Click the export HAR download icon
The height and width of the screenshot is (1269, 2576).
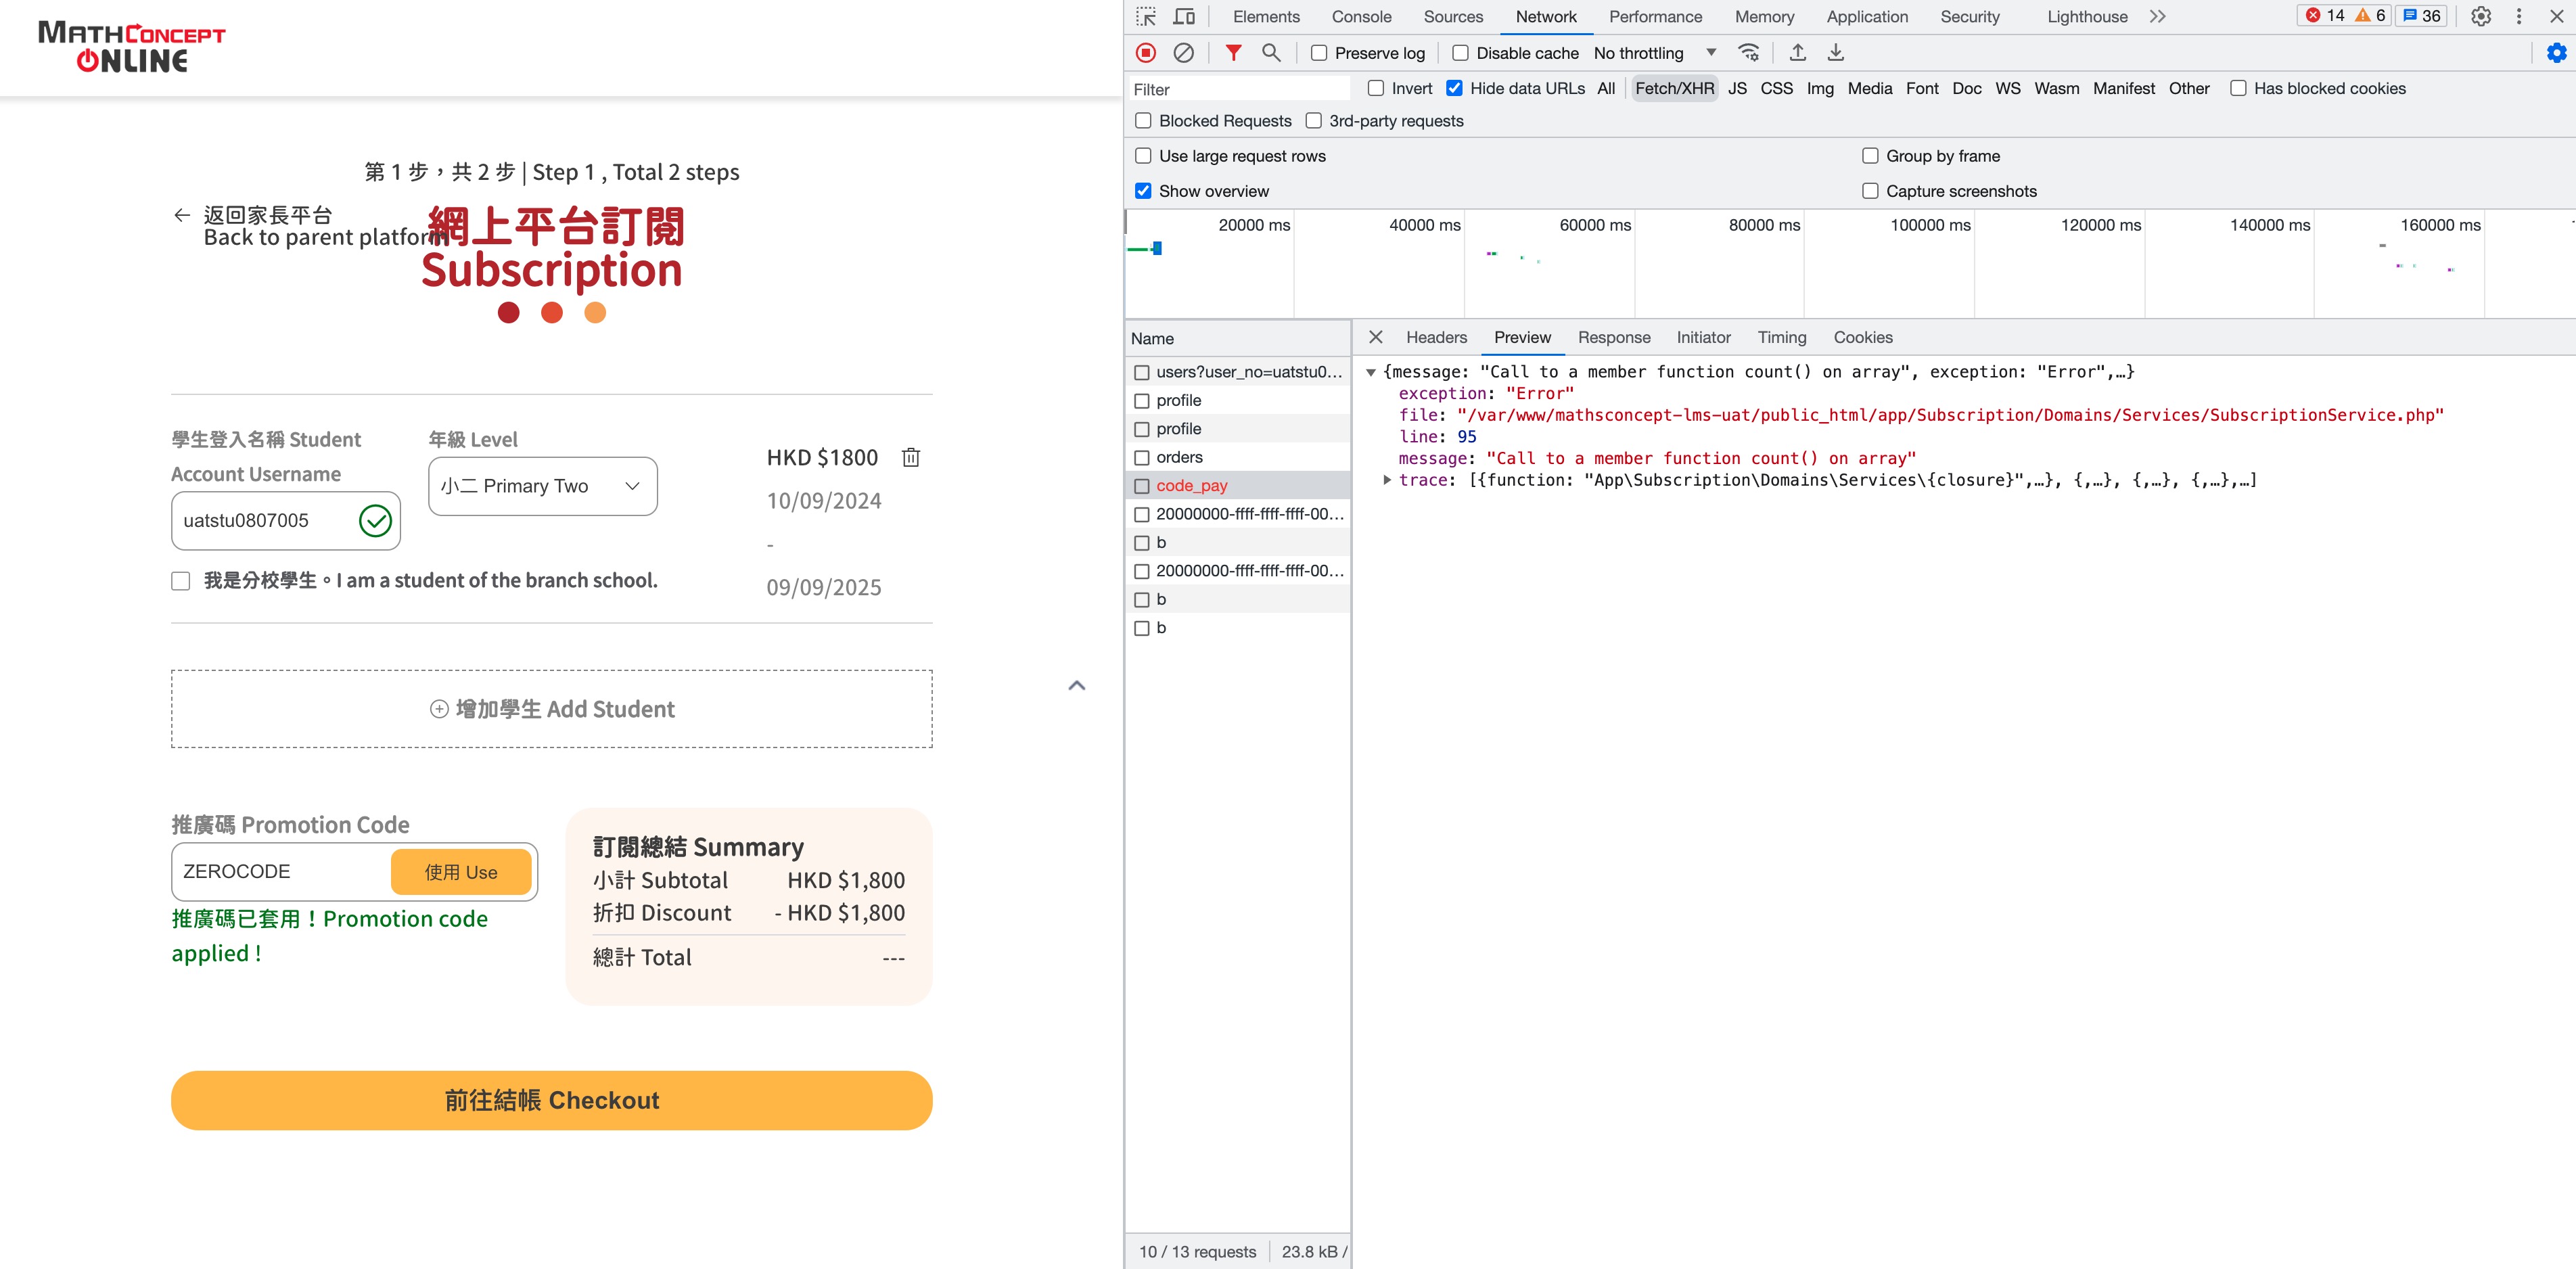click(x=1835, y=53)
